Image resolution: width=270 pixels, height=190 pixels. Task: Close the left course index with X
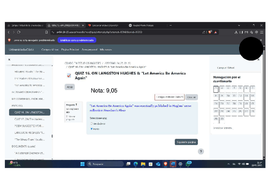[x=9, y=60]
